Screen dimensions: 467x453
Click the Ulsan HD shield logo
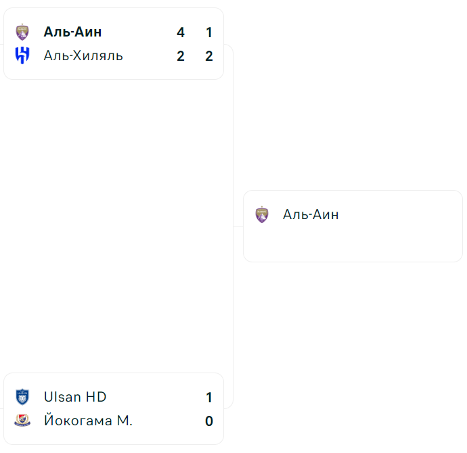pos(22,397)
